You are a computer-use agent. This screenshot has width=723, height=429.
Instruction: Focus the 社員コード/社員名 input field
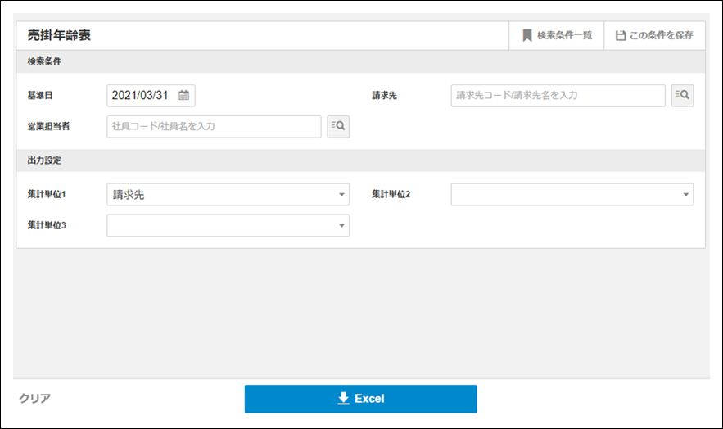[x=214, y=126]
